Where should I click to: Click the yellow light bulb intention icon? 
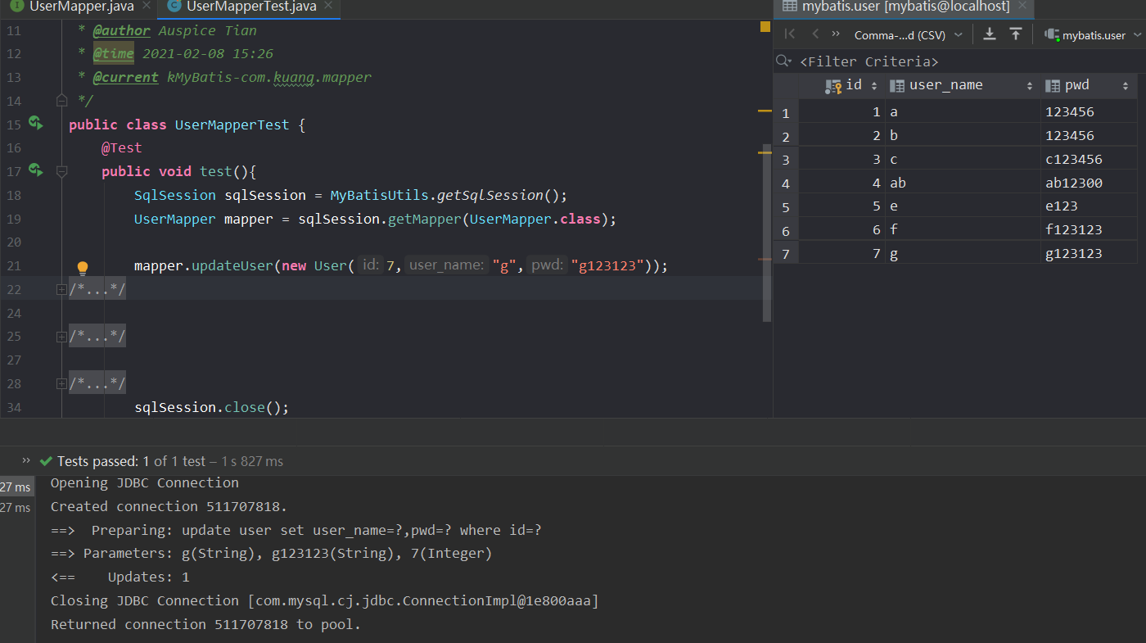click(82, 267)
